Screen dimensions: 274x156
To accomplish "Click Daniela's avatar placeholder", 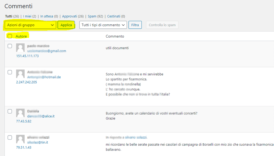I will point(20,113).
